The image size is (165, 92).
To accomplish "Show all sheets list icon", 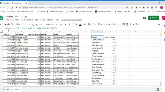I will click(x=8, y=89).
